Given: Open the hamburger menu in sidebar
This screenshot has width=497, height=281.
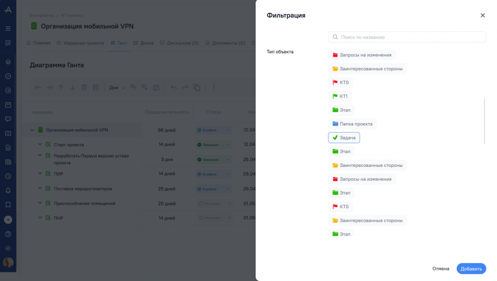Looking at the screenshot, I should 8,29.
